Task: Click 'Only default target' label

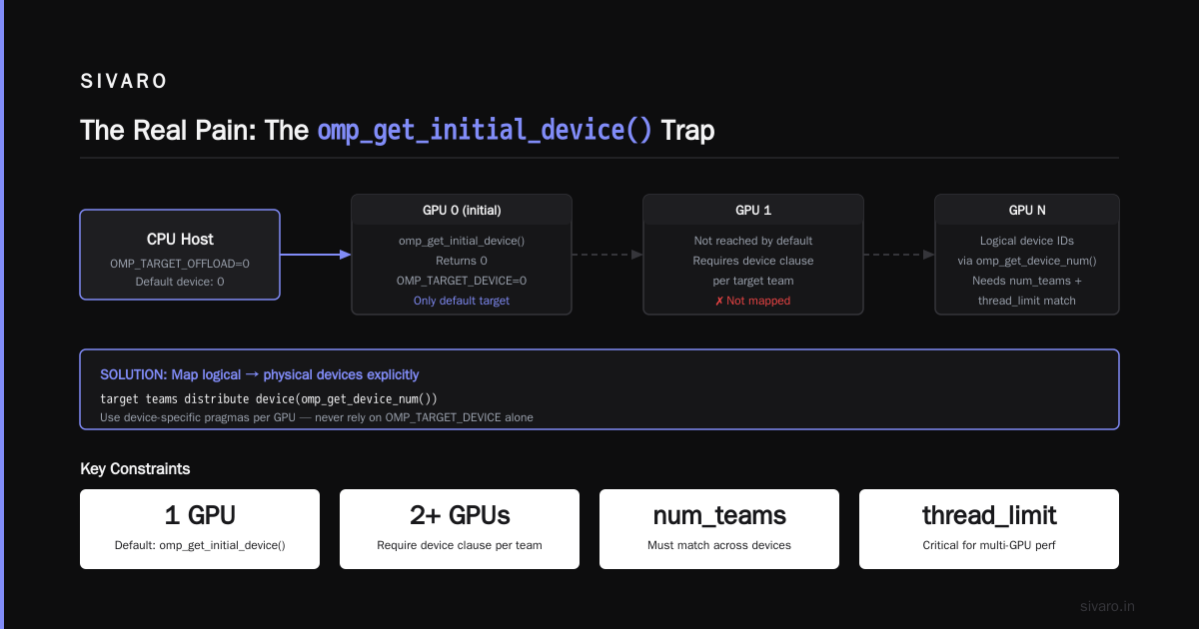Action: [462, 301]
